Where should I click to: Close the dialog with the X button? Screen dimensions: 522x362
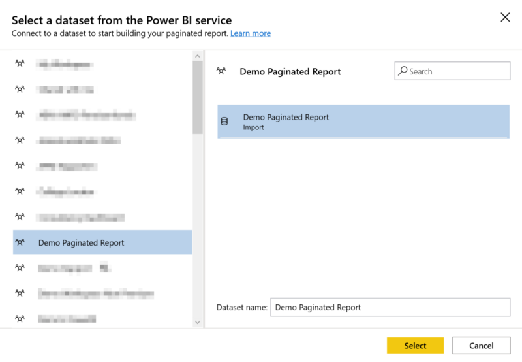(505, 18)
